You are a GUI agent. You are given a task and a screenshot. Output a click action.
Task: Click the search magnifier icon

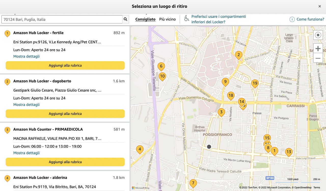tap(125, 19)
